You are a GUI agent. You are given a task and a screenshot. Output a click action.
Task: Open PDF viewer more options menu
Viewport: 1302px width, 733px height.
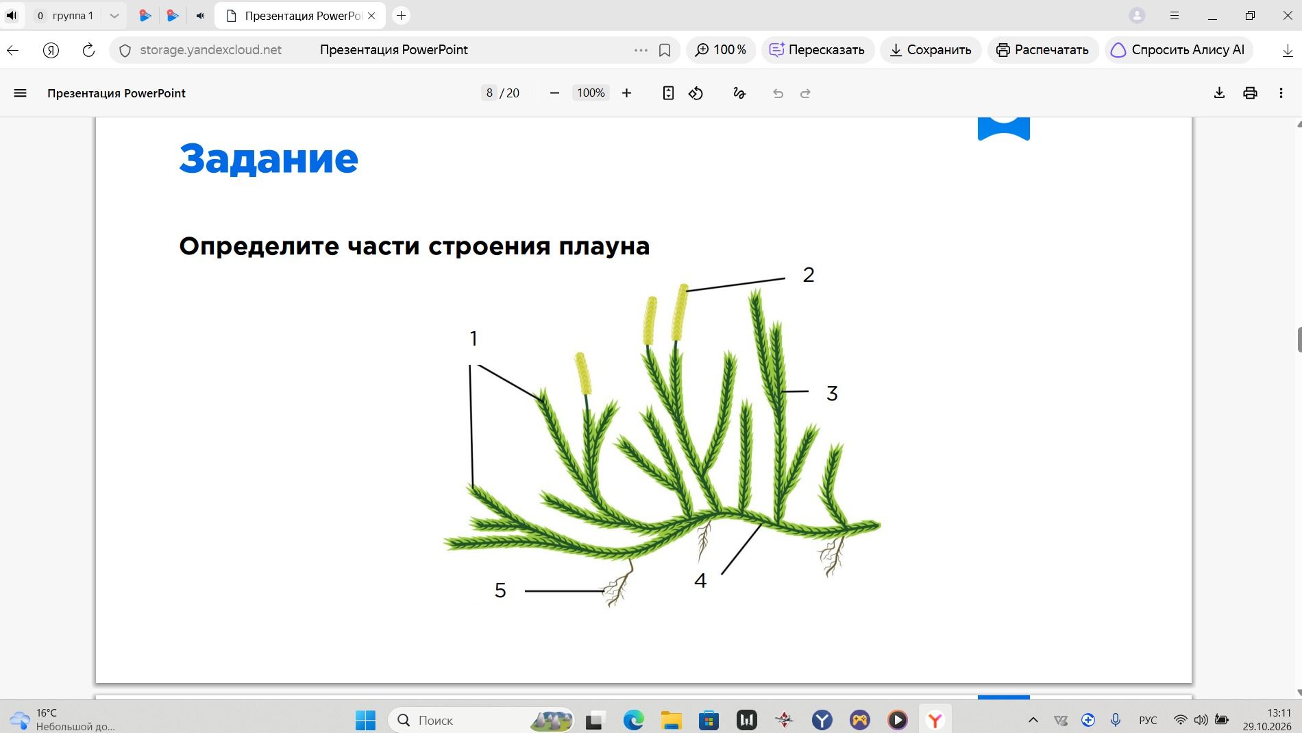[1281, 93]
